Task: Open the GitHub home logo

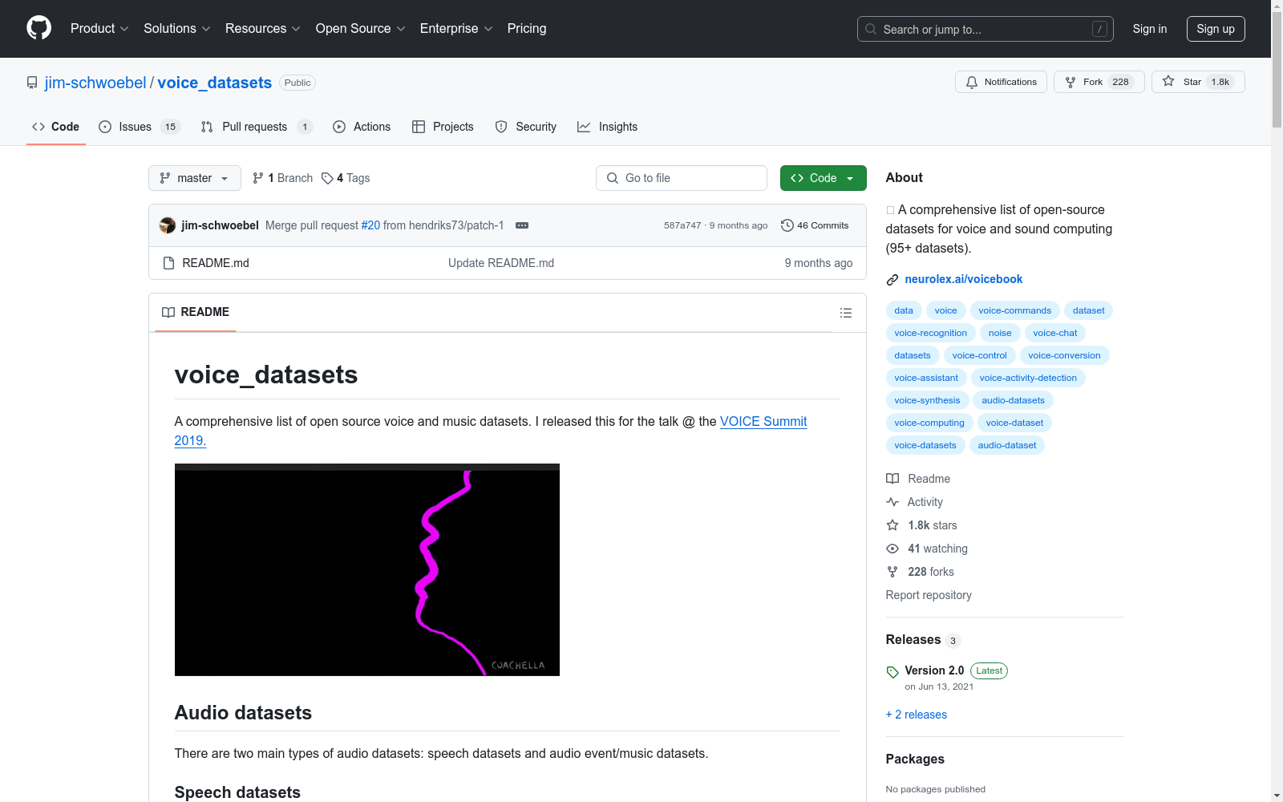Action: tap(38, 28)
